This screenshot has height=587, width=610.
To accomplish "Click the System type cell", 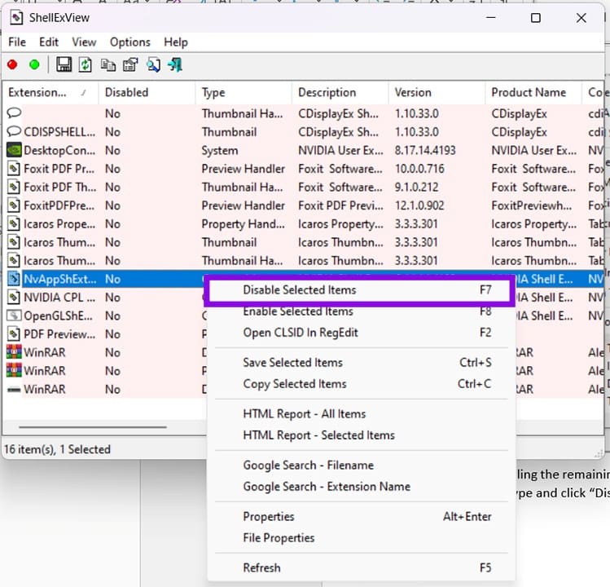I will coord(220,151).
